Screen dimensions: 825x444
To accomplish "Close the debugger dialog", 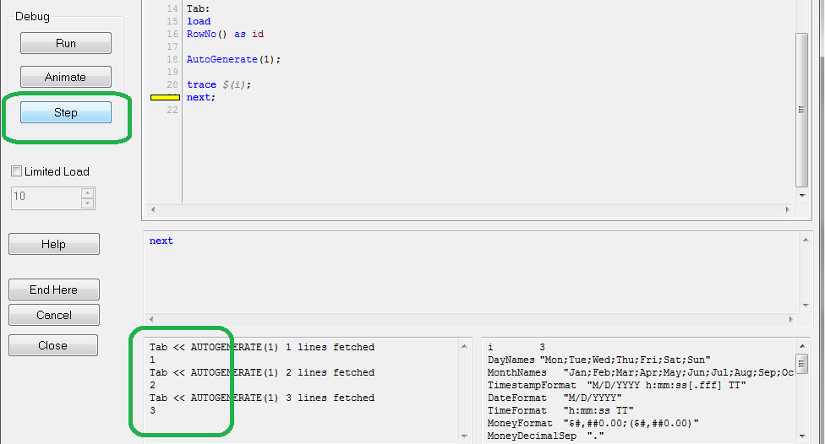I will 52,345.
